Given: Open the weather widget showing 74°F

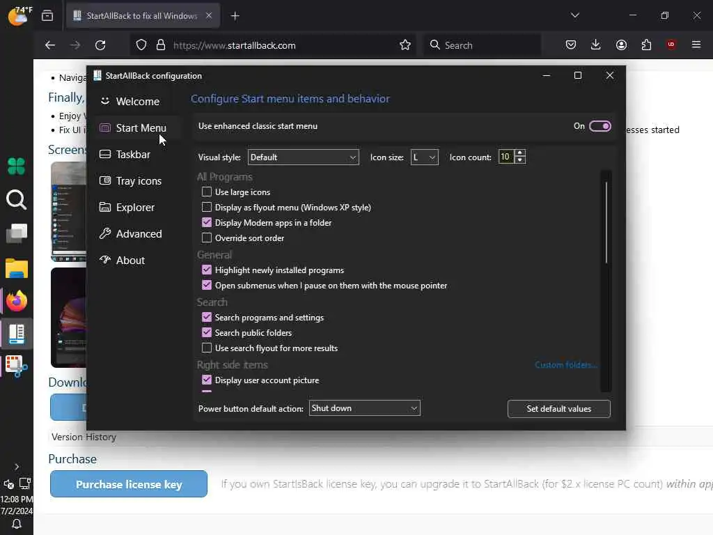Looking at the screenshot, I should point(20,15).
